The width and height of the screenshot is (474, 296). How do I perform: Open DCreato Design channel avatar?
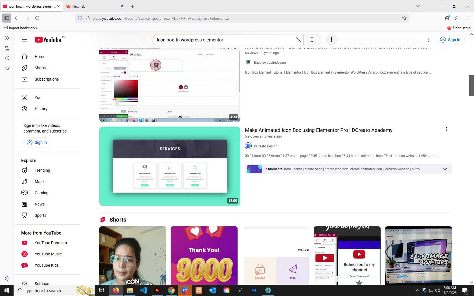tap(248, 146)
